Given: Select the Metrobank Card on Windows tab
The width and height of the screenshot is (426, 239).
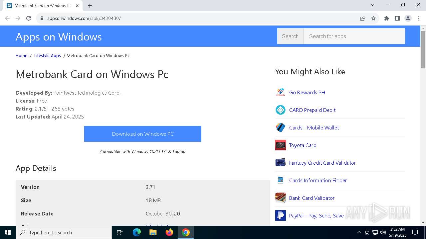Looking at the screenshot, I should pos(43,6).
